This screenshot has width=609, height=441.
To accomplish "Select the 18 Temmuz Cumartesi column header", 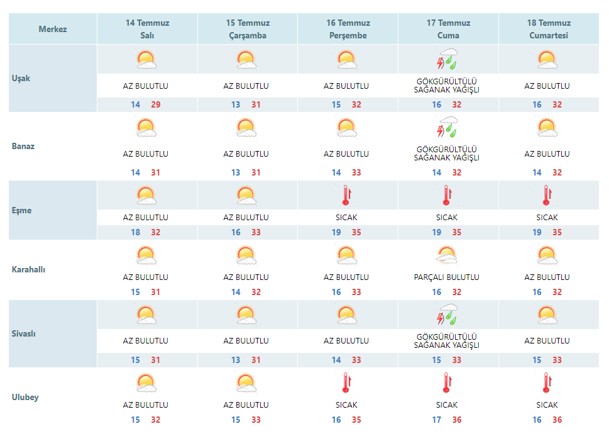I will [x=549, y=29].
